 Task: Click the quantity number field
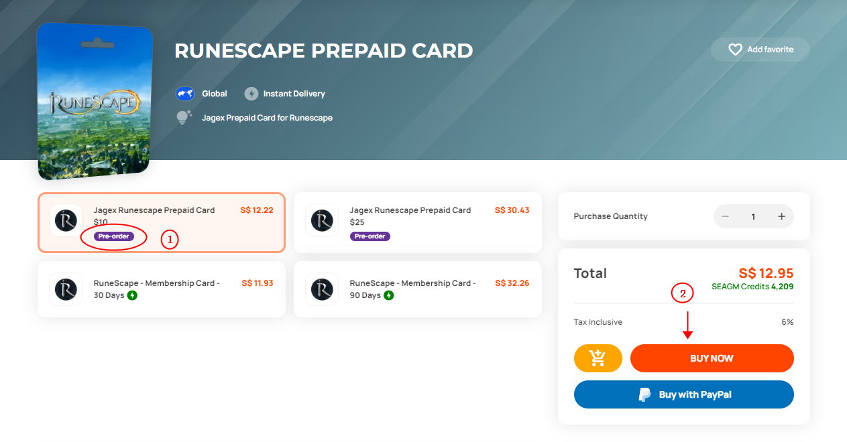click(x=753, y=216)
